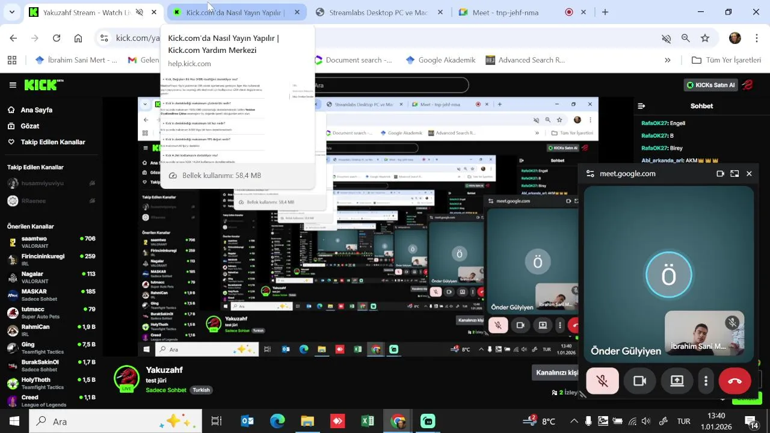Unmute site via Yakuzahf tab speaker icon
770x433 pixels.
pos(140,12)
